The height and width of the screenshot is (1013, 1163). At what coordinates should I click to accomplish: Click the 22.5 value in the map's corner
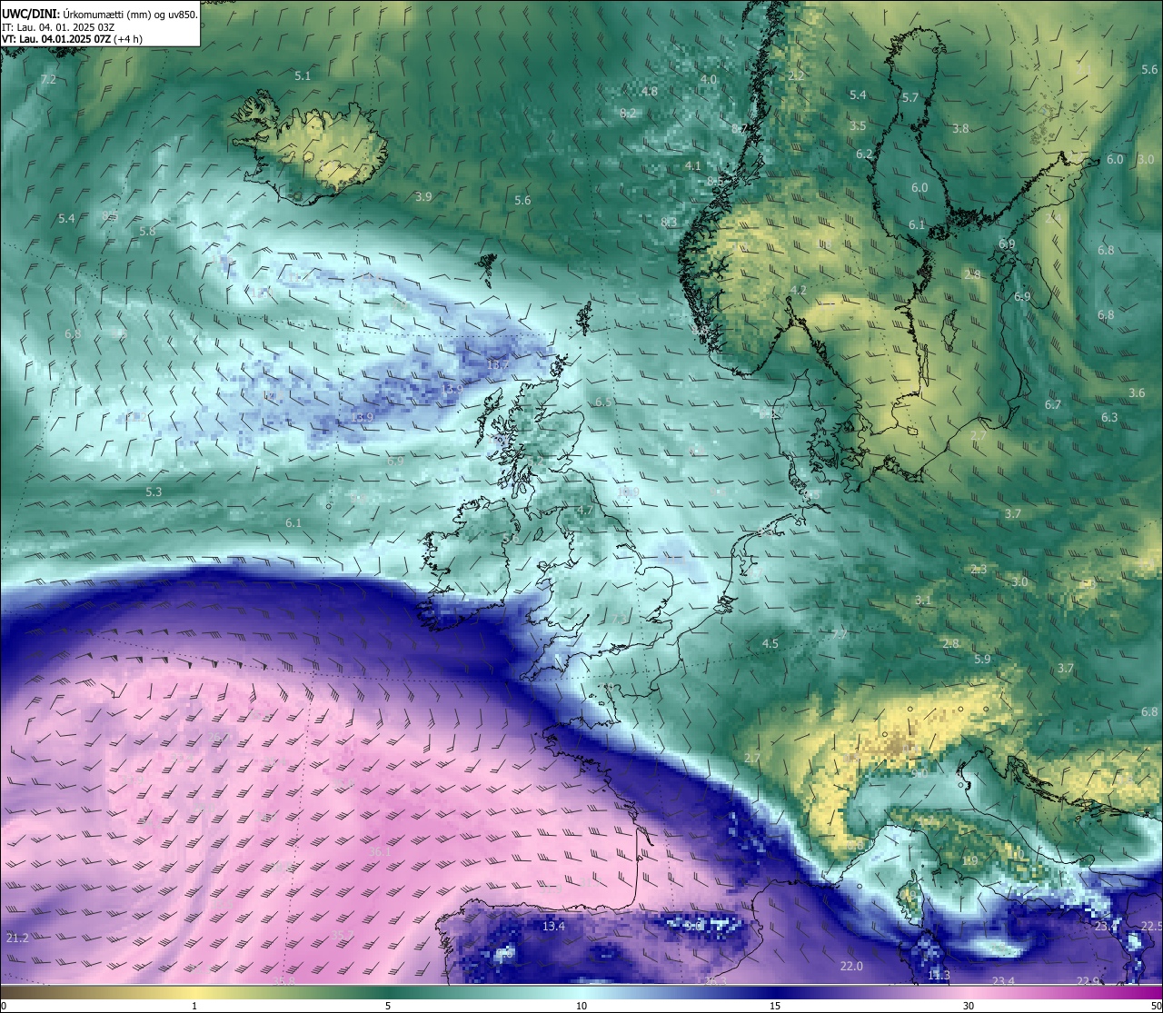1151,926
